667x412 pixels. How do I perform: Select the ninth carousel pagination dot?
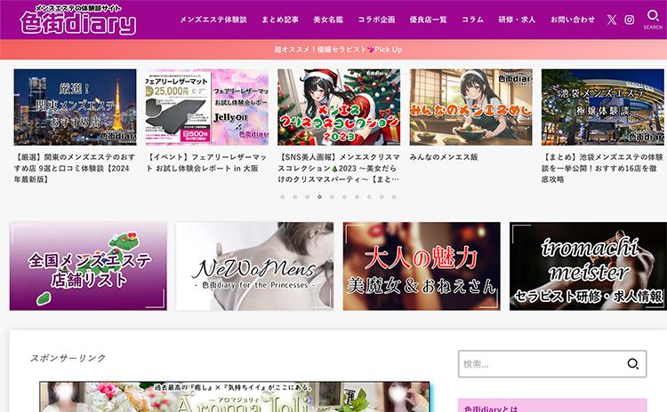(x=382, y=197)
